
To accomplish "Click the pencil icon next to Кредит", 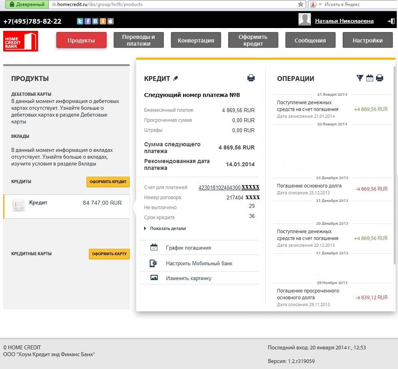I will click(175, 79).
